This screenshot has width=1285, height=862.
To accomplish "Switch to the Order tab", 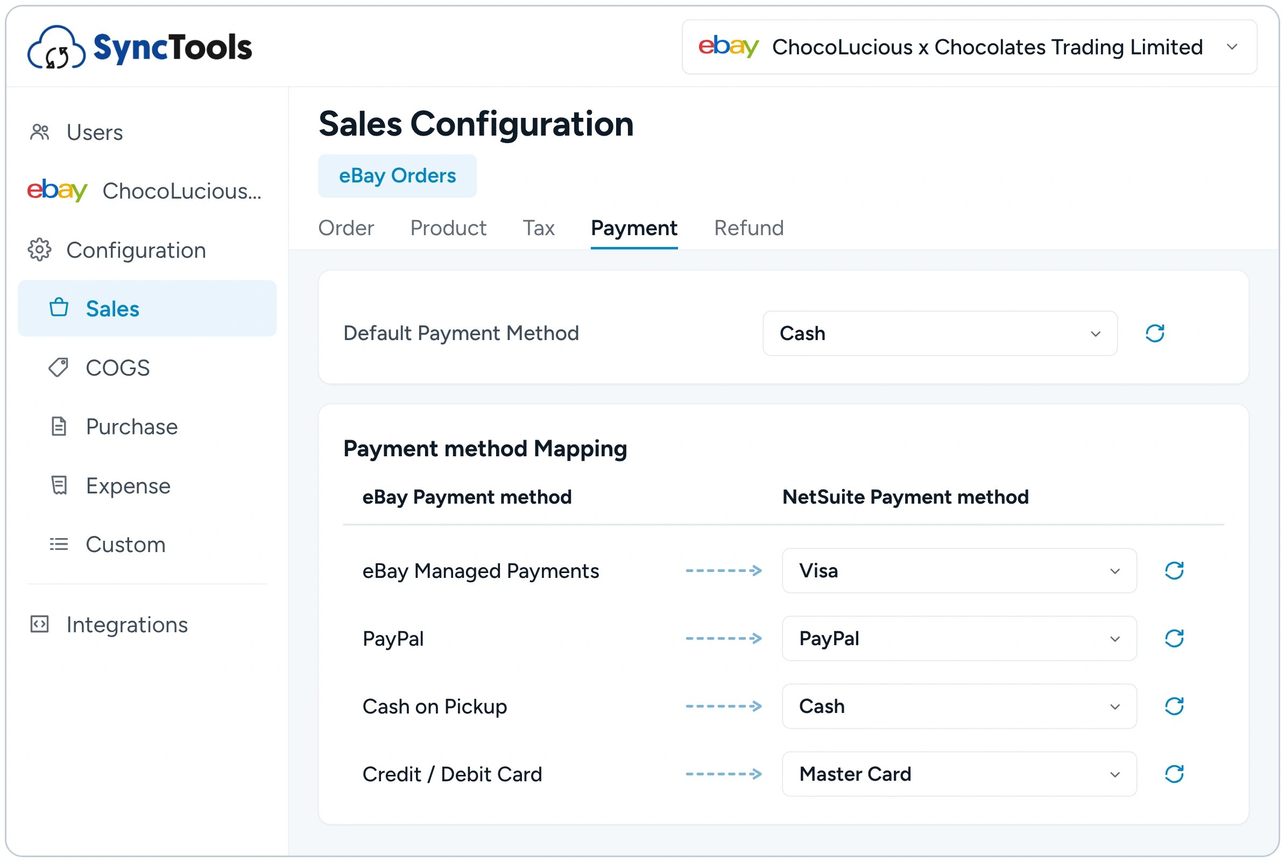I will [x=345, y=228].
